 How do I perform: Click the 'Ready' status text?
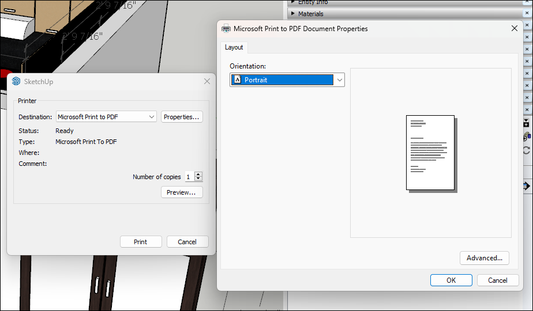point(65,131)
